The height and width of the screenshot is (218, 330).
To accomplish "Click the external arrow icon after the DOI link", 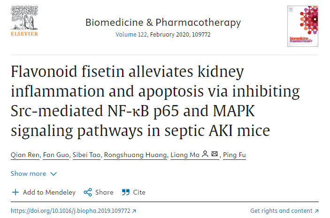I will pyautogui.click(x=134, y=211).
